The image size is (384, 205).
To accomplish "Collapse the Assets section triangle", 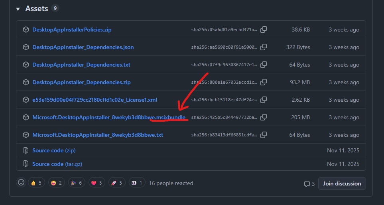I will tap(18, 9).
